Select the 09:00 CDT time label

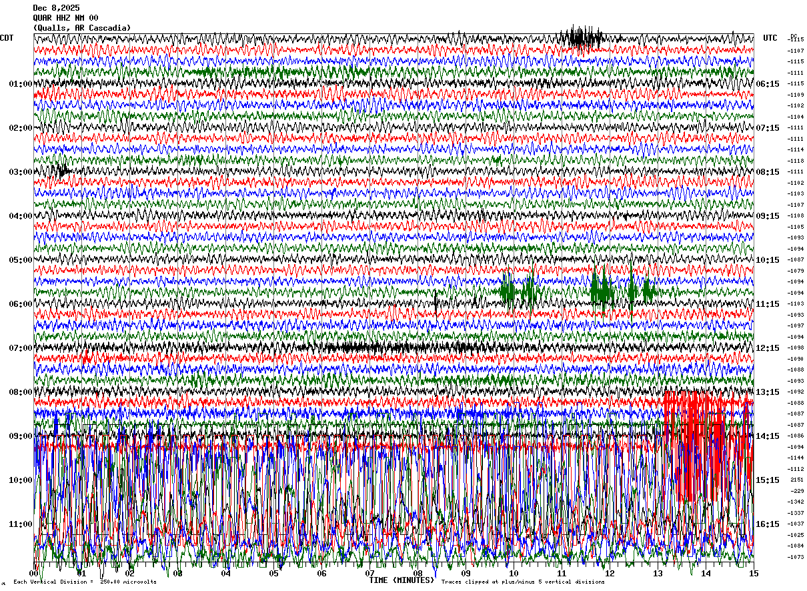click(21, 436)
